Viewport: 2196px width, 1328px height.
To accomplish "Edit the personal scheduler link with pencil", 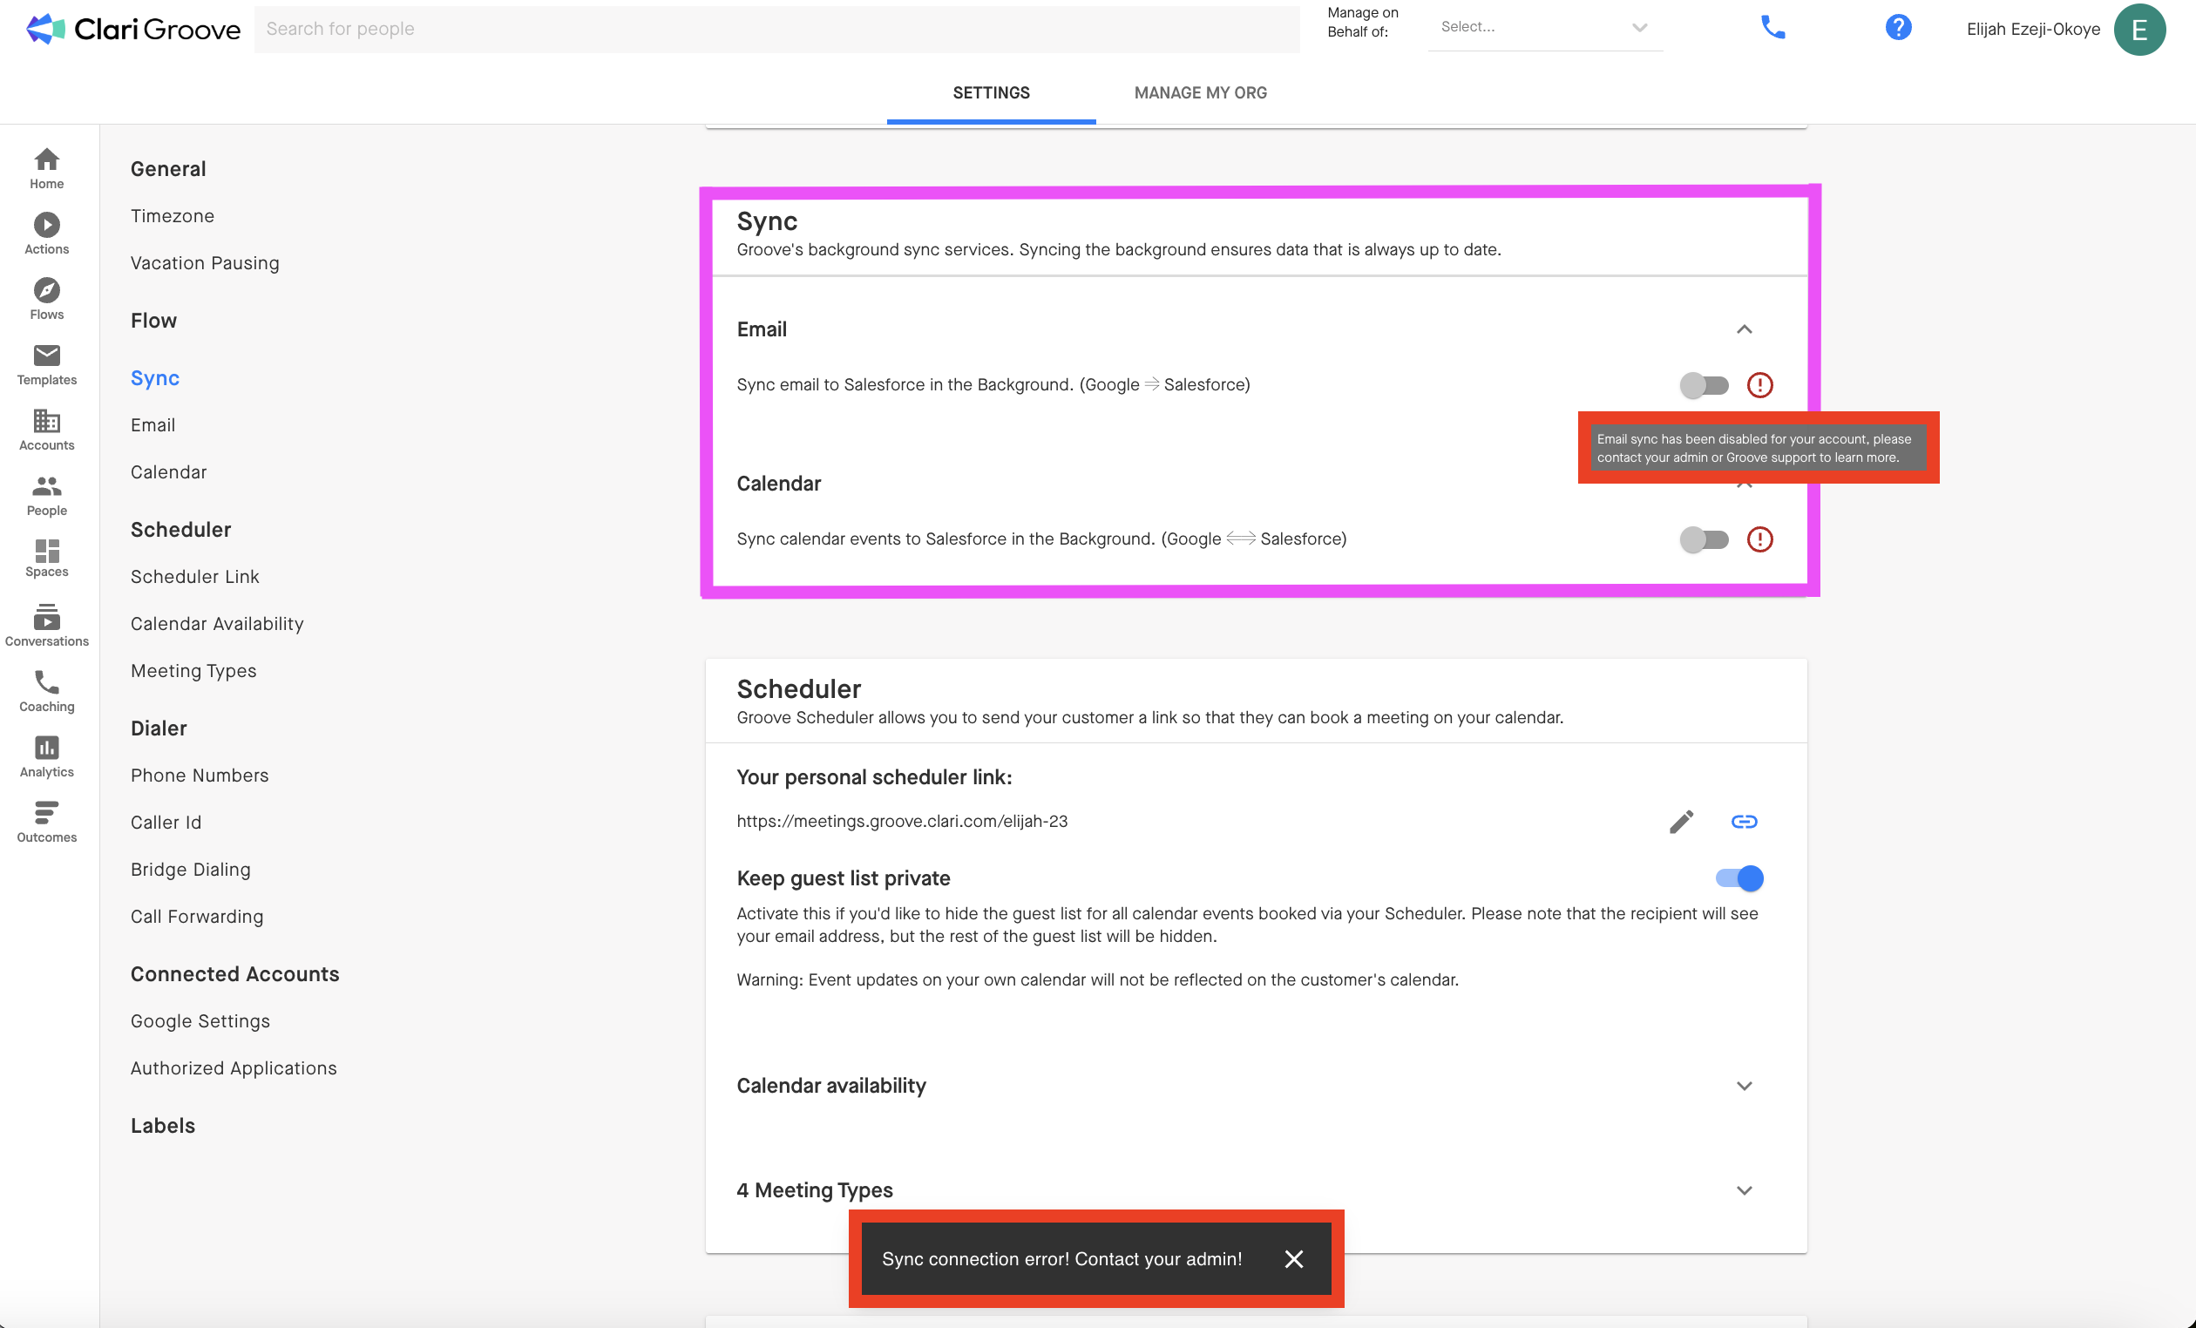I will tap(1681, 821).
